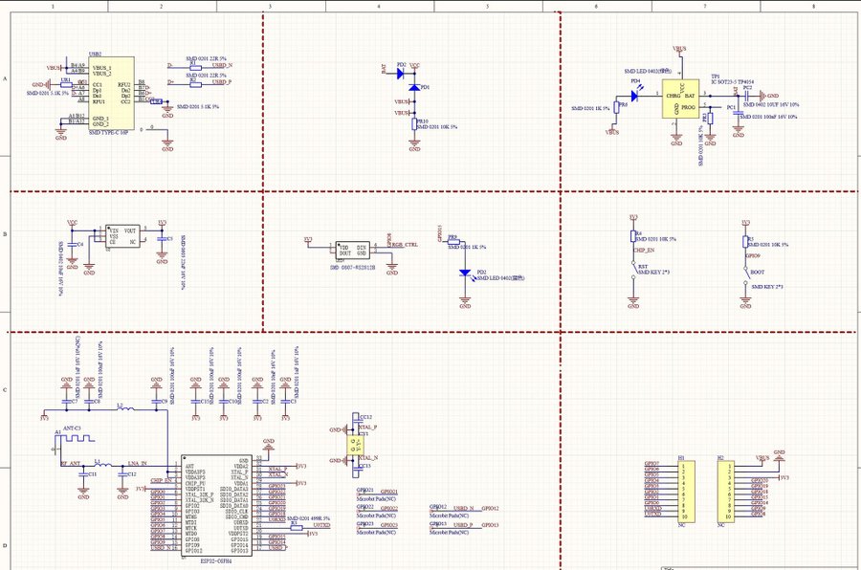Click column header 5 on top ruler

(488, 5)
